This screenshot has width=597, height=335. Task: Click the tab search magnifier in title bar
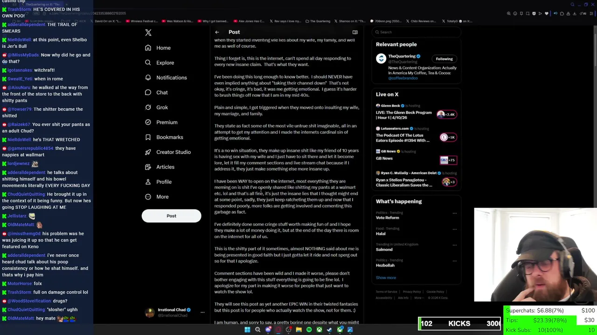pos(572,5)
